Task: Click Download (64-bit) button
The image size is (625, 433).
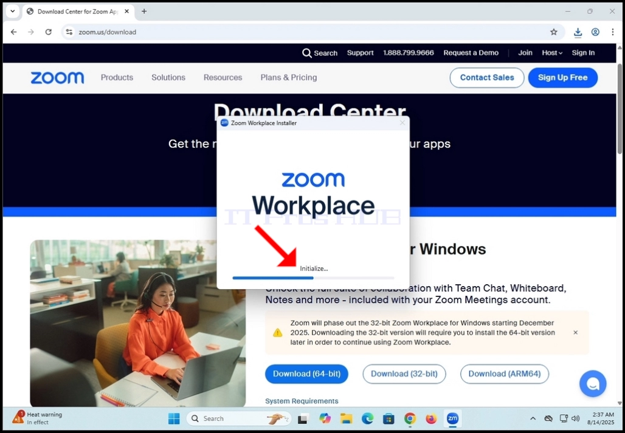Action: pos(306,373)
